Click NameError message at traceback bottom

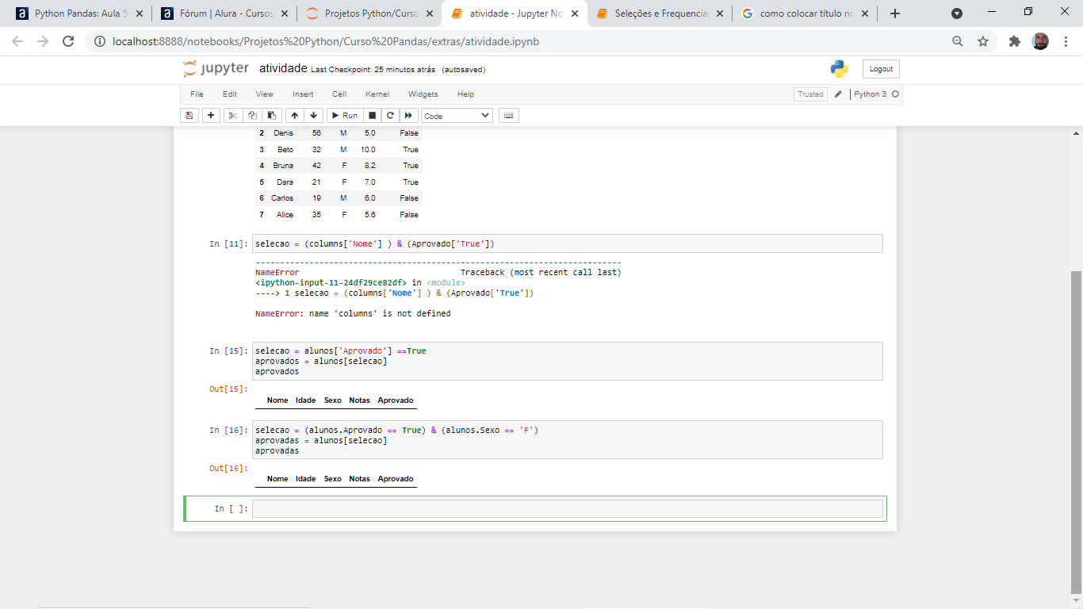353,314
